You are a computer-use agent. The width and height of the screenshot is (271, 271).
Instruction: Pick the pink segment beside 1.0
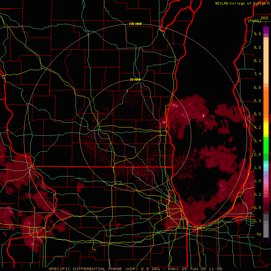click(266, 182)
